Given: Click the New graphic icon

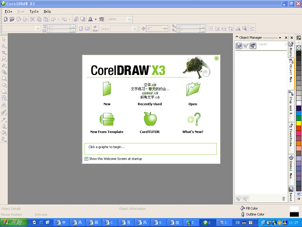Looking at the screenshot, I should point(107,89).
